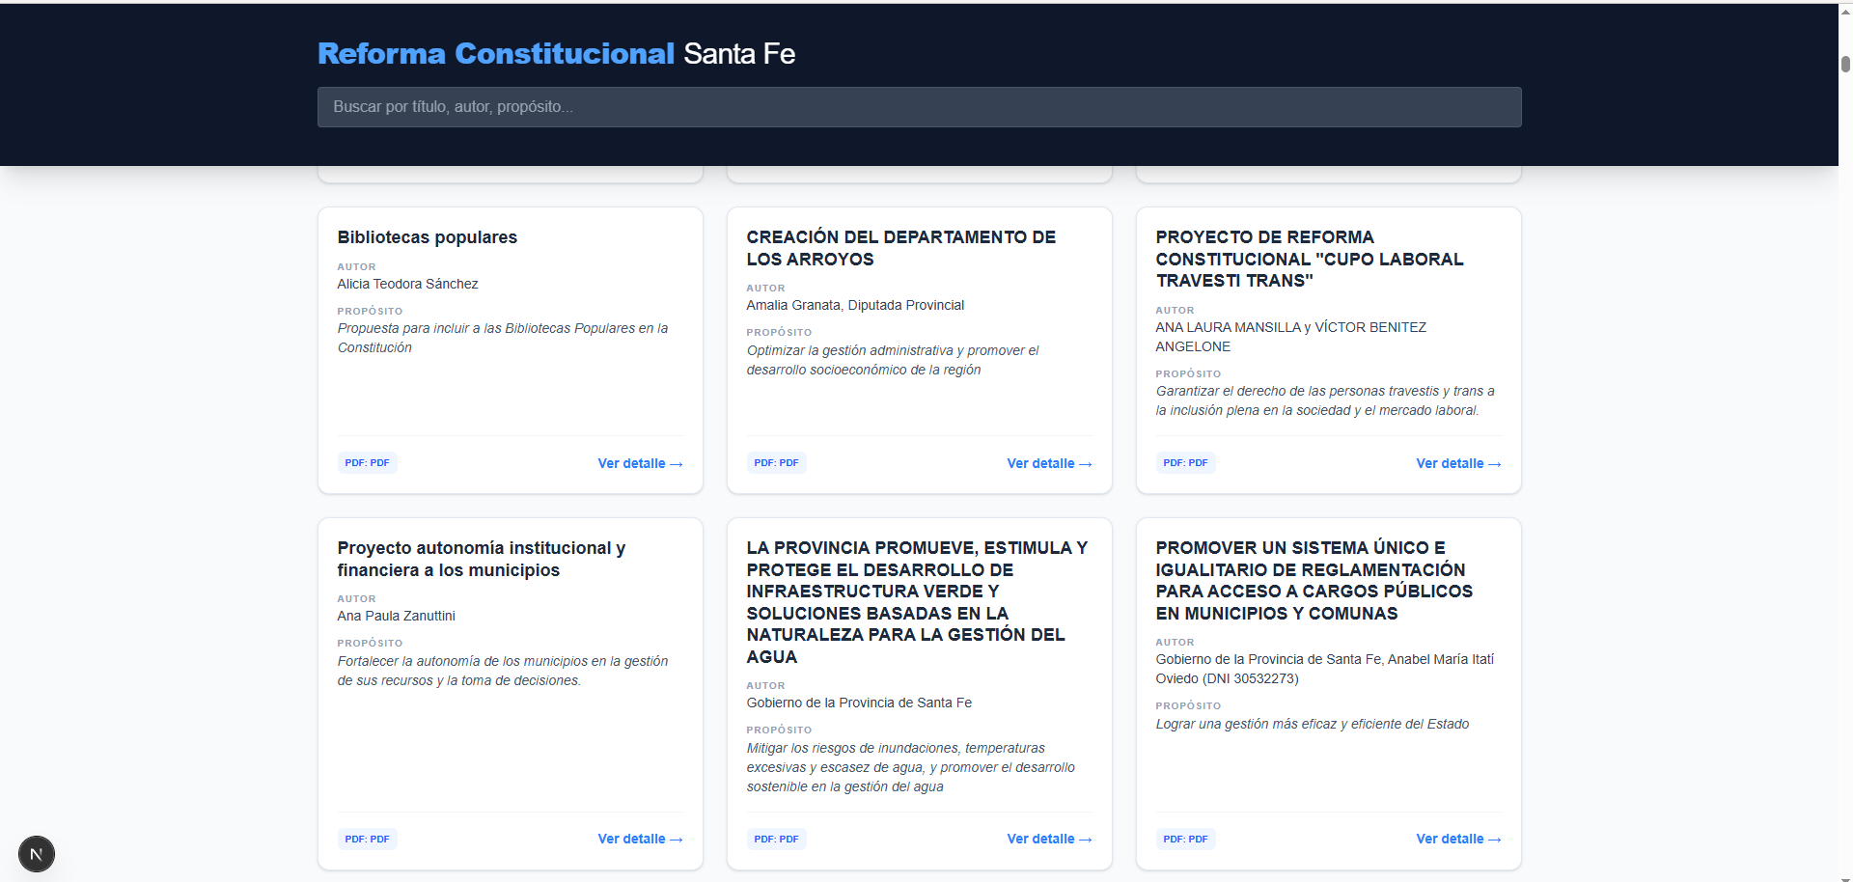1853x882 pixels.
Task: Click the search bar to start a search
Action: coord(919,107)
